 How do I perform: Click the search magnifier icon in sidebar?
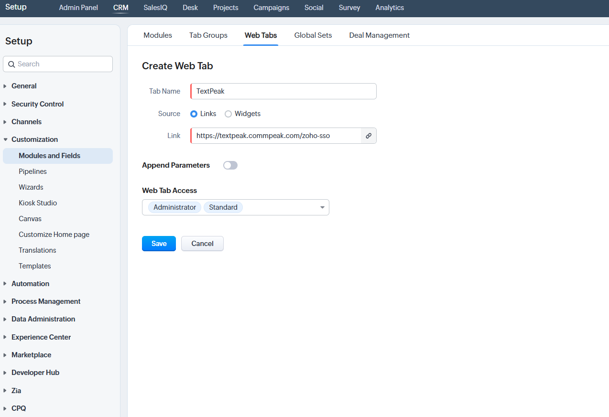12,64
